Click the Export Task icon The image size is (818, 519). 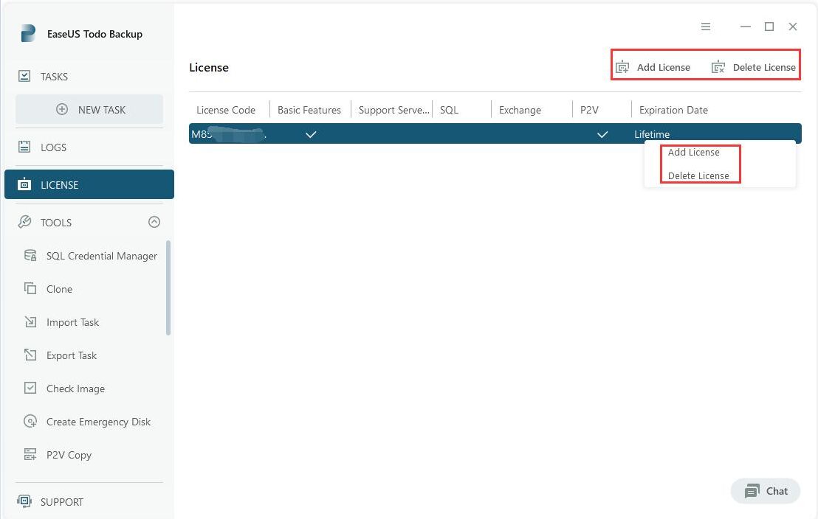point(30,355)
